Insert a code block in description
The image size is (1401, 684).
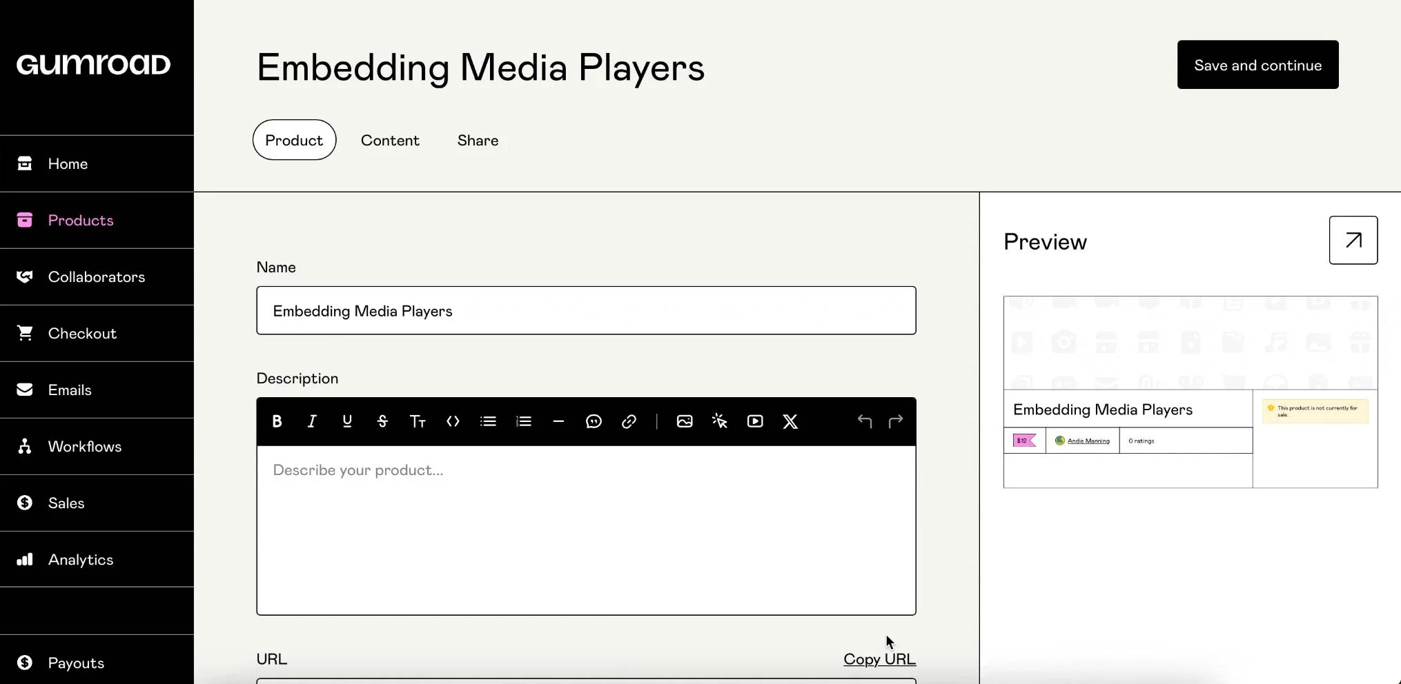pyautogui.click(x=453, y=421)
